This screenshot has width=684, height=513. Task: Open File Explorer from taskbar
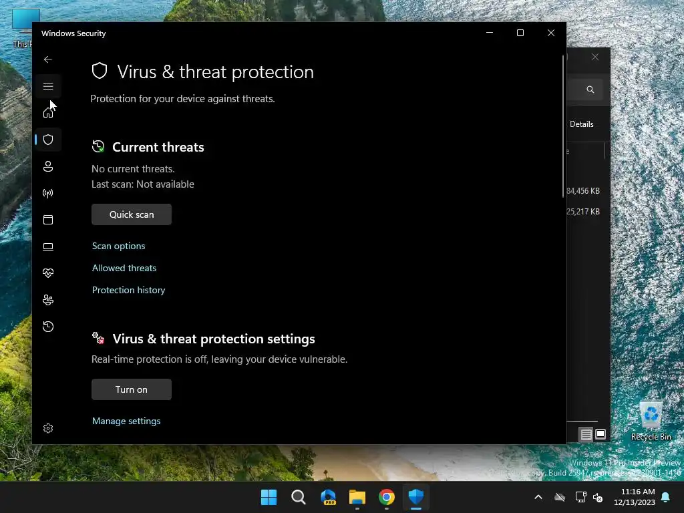tap(357, 497)
